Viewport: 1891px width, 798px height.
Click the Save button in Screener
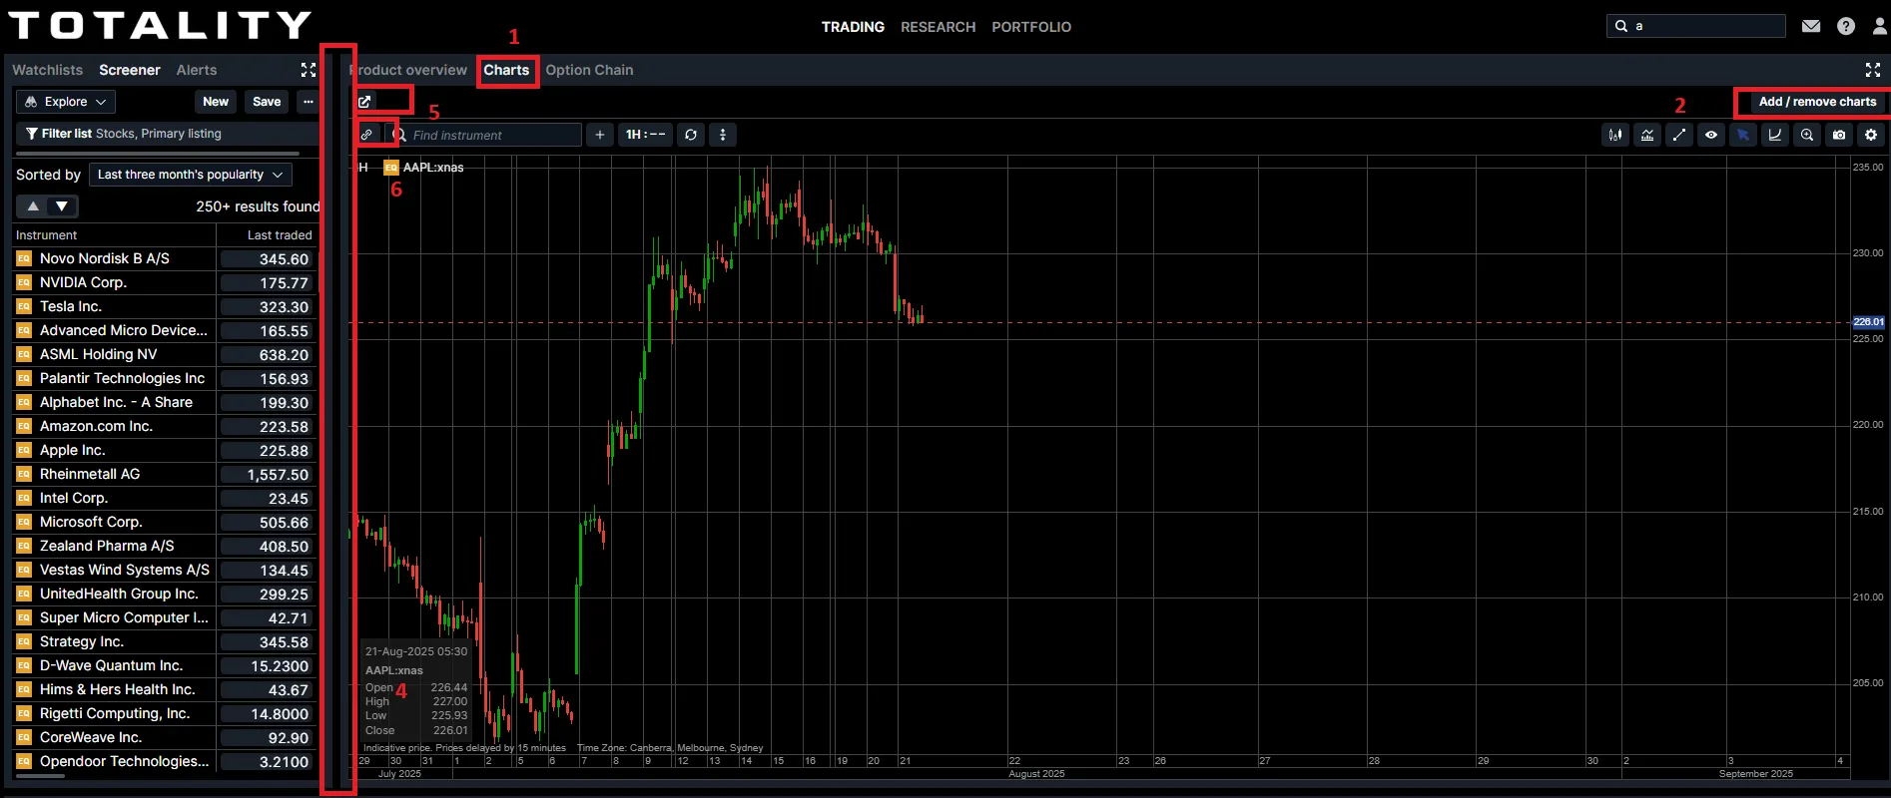tap(267, 102)
